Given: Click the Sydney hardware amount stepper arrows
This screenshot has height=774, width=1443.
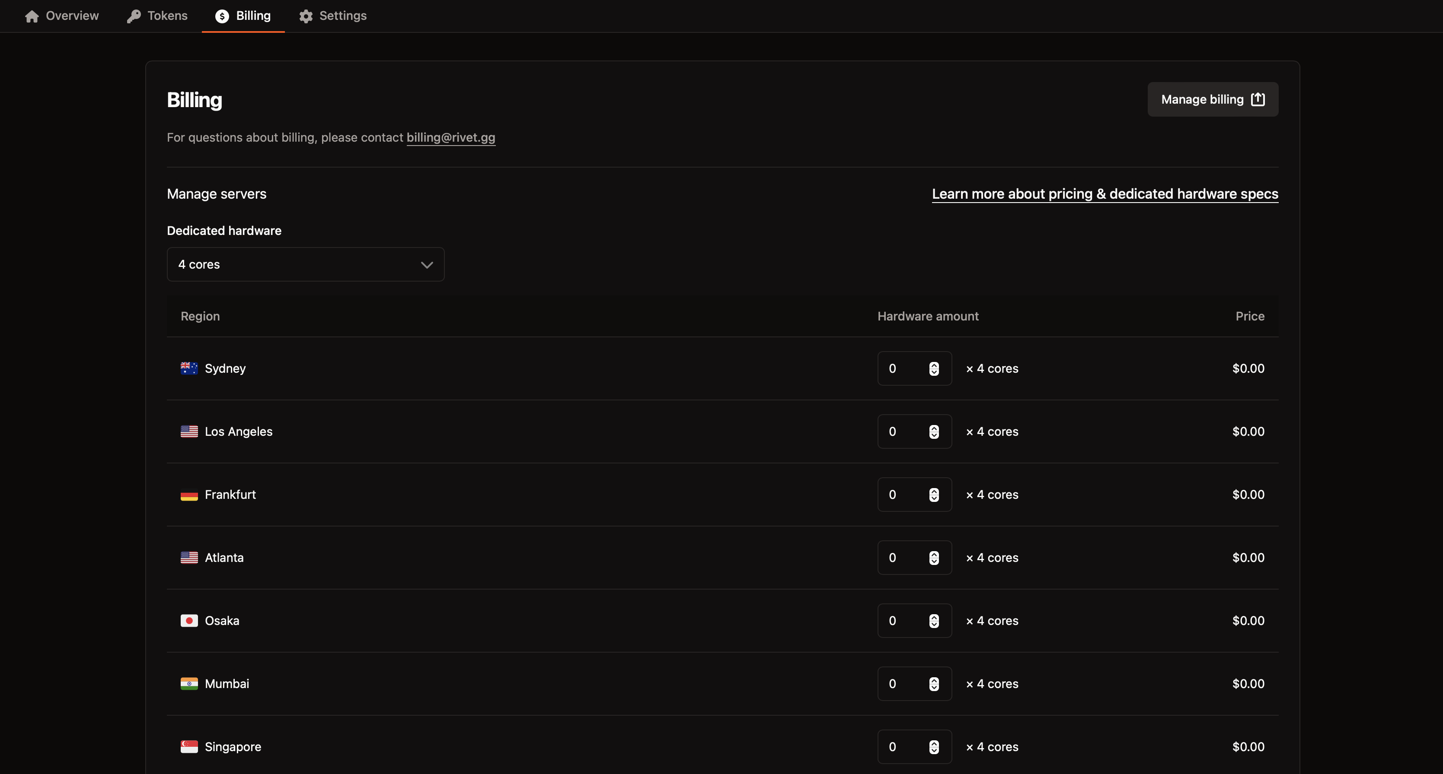Looking at the screenshot, I should pyautogui.click(x=934, y=368).
